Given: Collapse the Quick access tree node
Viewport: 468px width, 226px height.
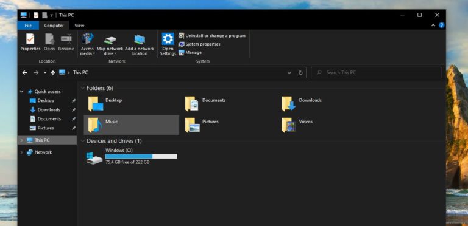Looking at the screenshot, I should click(21, 91).
